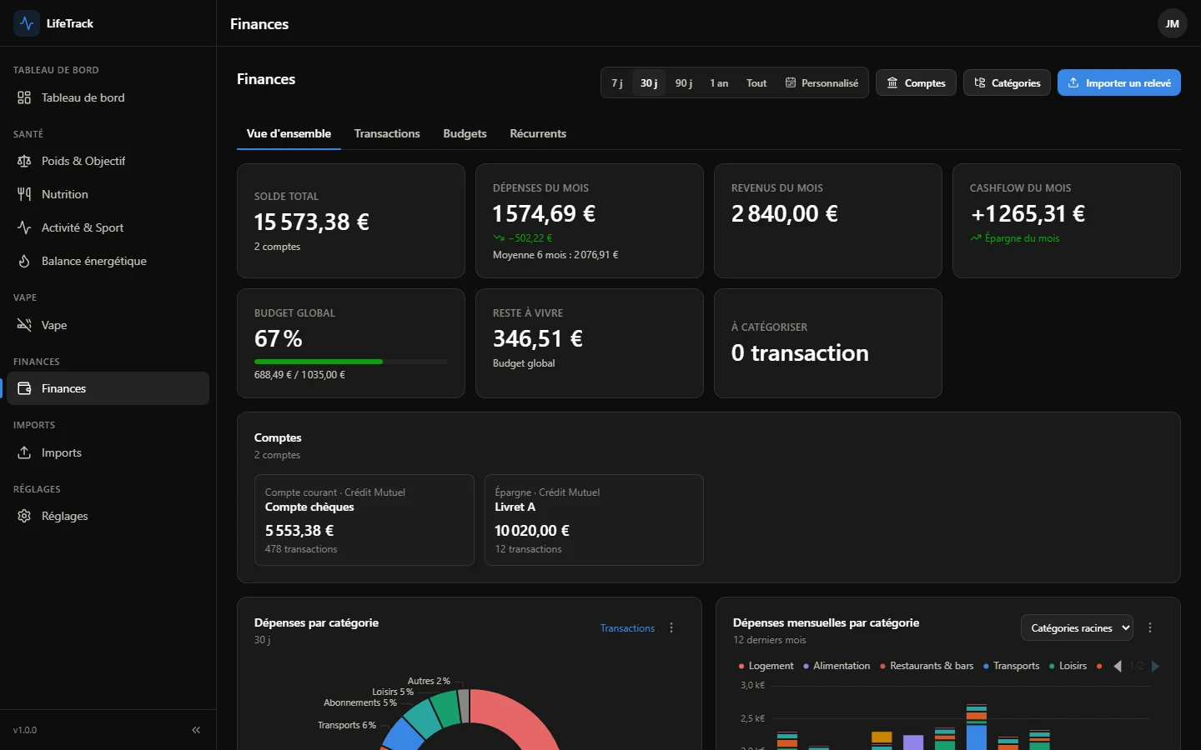The image size is (1201, 750).
Task: Click the Reste à vivre card
Action: (590, 343)
